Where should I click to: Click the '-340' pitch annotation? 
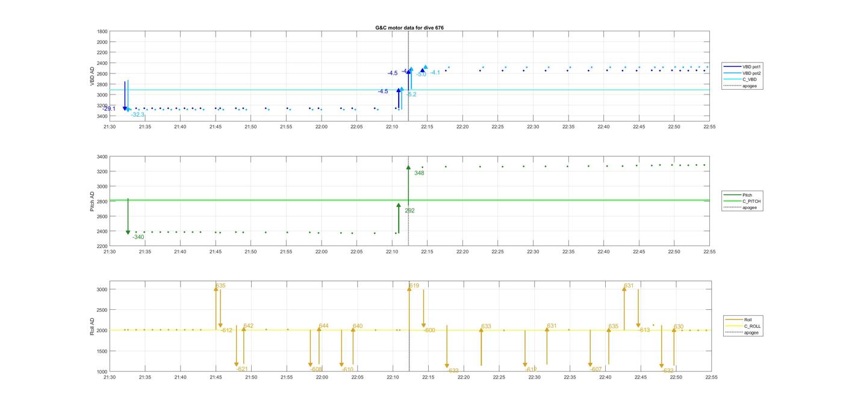(x=138, y=237)
